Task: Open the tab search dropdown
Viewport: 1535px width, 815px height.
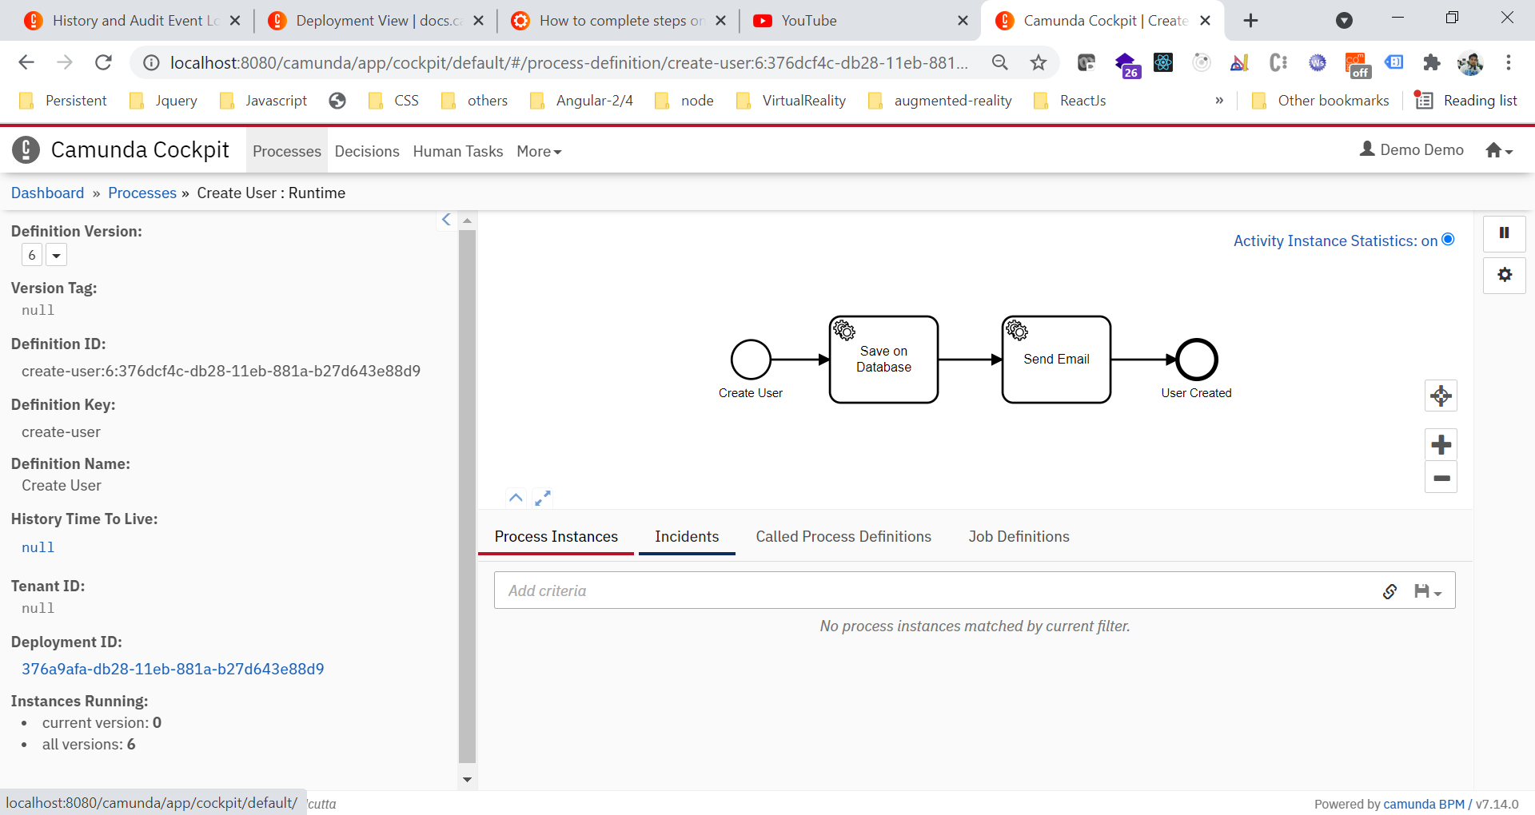Action: click(1344, 21)
